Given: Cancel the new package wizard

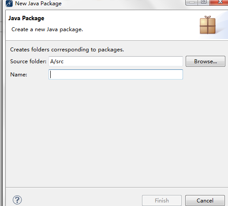Looking at the screenshot, I should [x=205, y=200].
